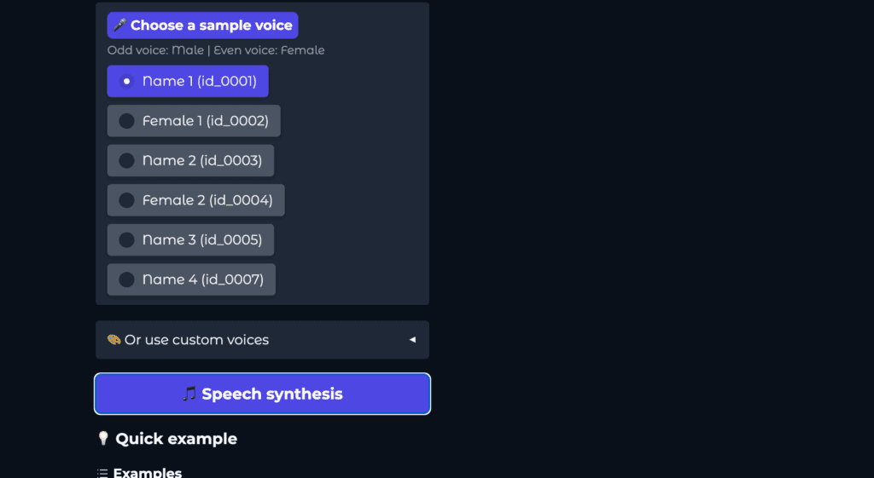Click the empty radio circle beside Female 2

pos(126,200)
